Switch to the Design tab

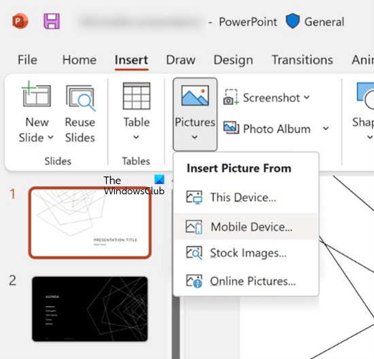(x=233, y=60)
